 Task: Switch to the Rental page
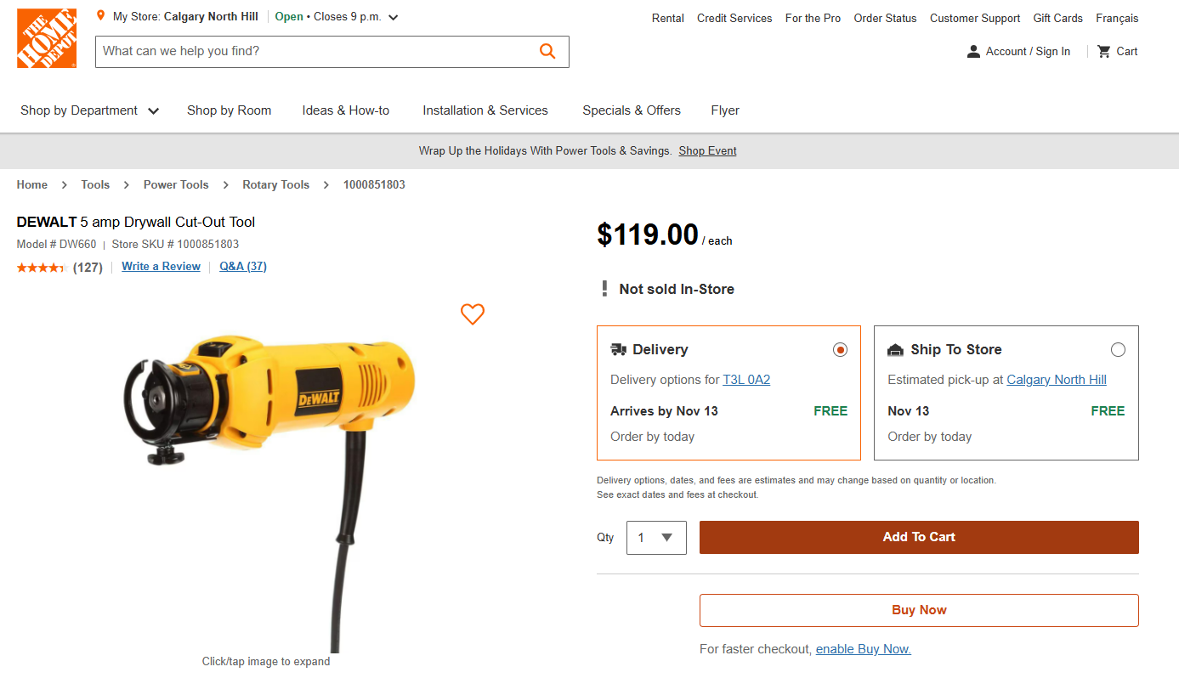point(668,18)
